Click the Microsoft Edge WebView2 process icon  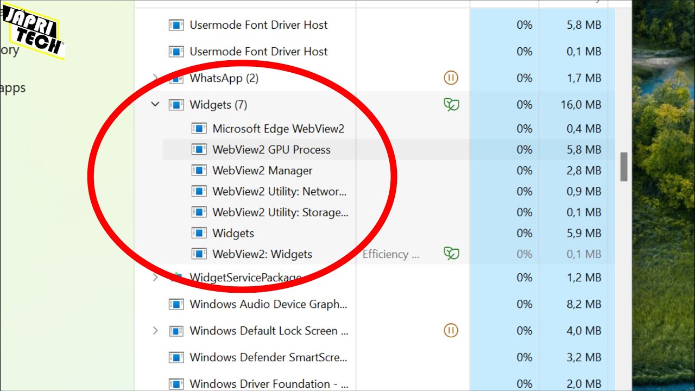coord(199,129)
